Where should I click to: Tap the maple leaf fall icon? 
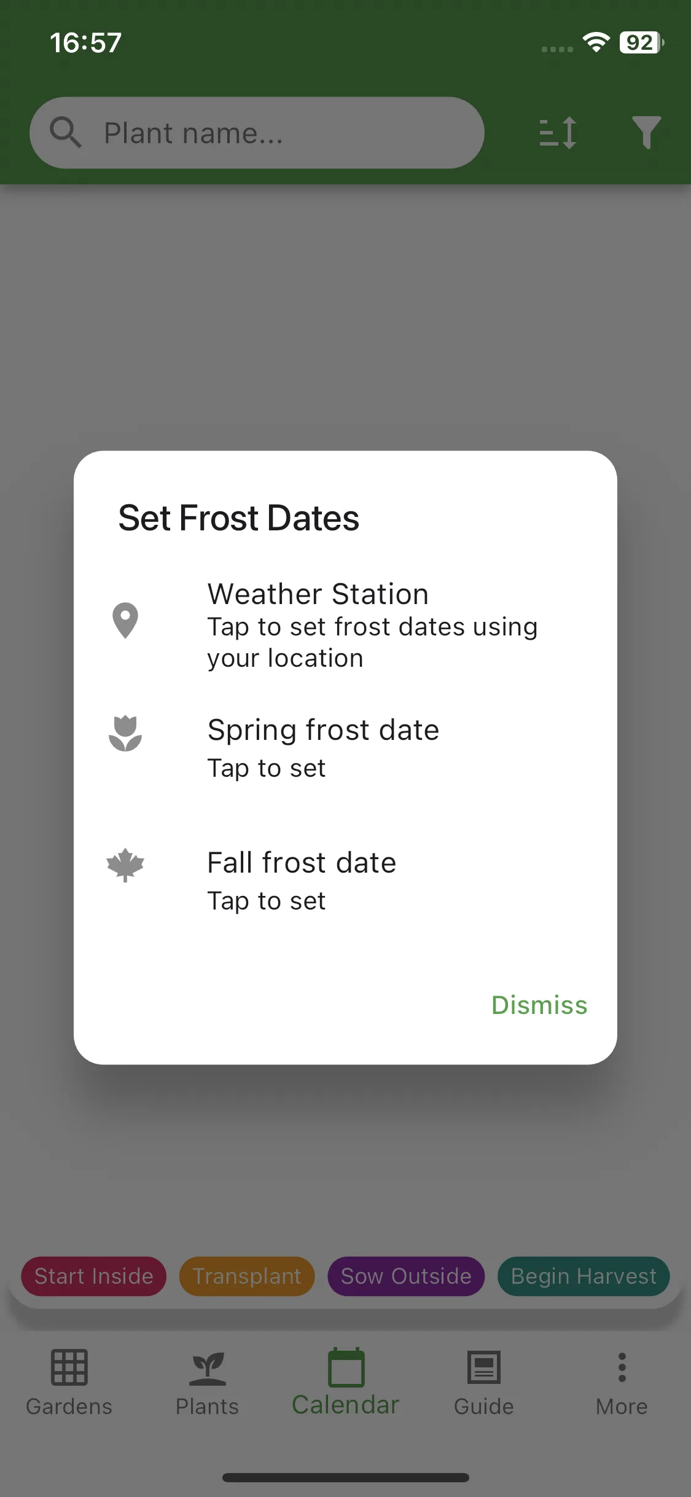pyautogui.click(x=125, y=865)
